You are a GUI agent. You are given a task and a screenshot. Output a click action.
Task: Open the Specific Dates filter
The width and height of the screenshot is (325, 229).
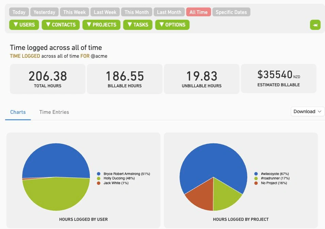pos(231,12)
